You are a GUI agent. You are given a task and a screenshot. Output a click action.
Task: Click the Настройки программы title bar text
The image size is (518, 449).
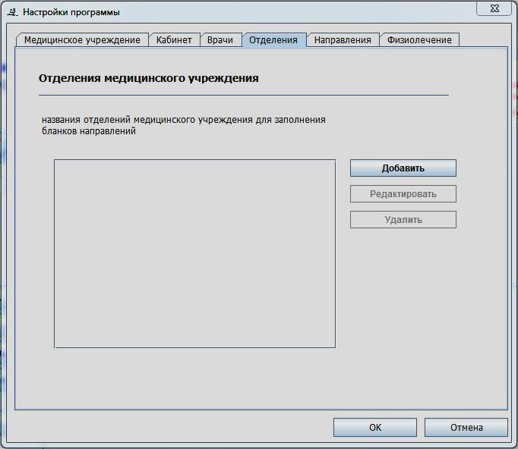pyautogui.click(x=71, y=12)
